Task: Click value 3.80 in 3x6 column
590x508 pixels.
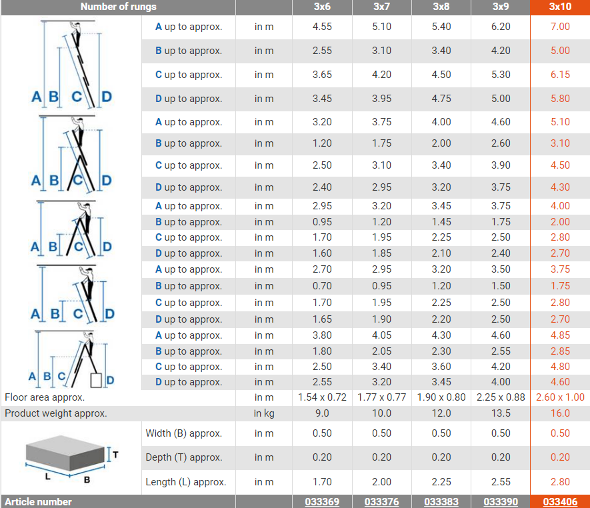Action: pyautogui.click(x=322, y=335)
